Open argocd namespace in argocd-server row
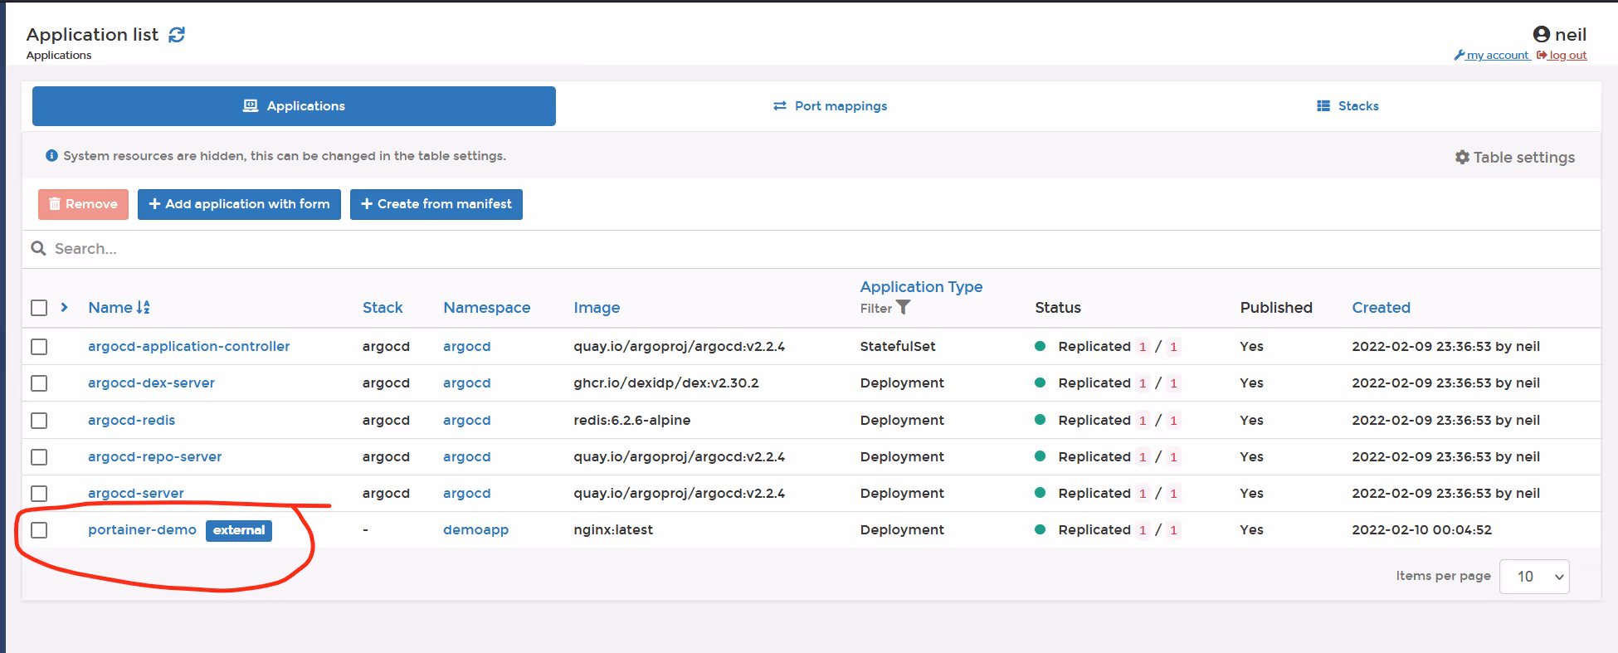1618x653 pixels. click(466, 493)
